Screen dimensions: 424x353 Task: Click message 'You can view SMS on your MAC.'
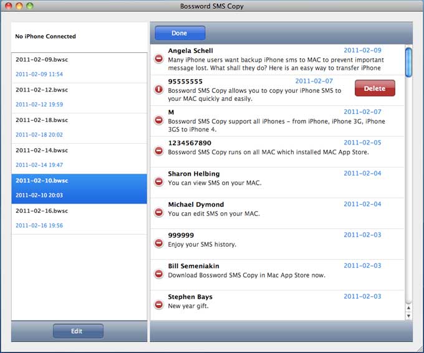coord(214,183)
